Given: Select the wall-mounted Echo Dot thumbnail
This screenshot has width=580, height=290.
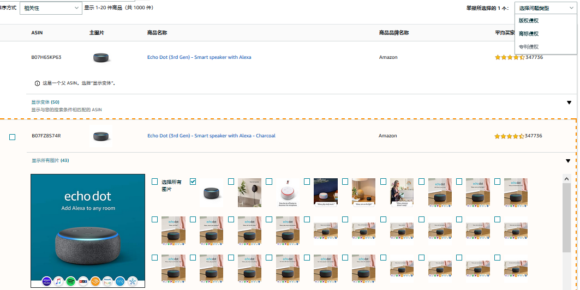Looking at the screenshot, I should tap(250, 193).
